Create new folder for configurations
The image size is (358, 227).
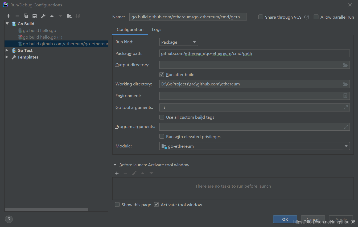[x=69, y=16]
